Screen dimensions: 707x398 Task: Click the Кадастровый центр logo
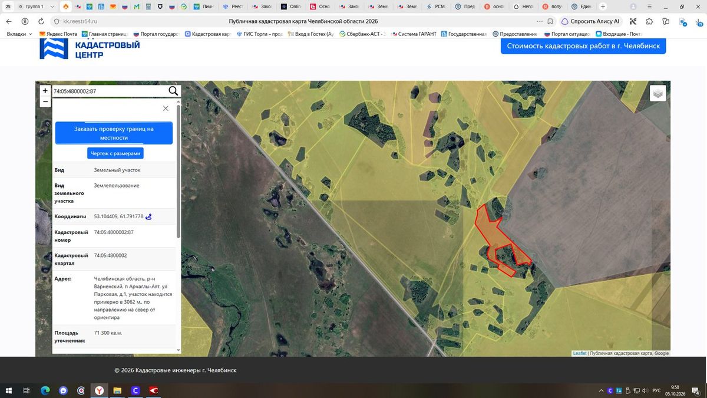point(90,48)
